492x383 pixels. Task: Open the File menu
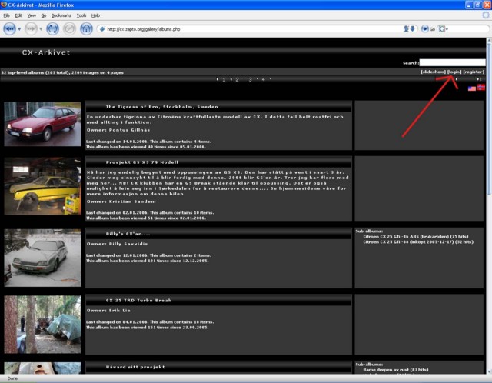7,15
